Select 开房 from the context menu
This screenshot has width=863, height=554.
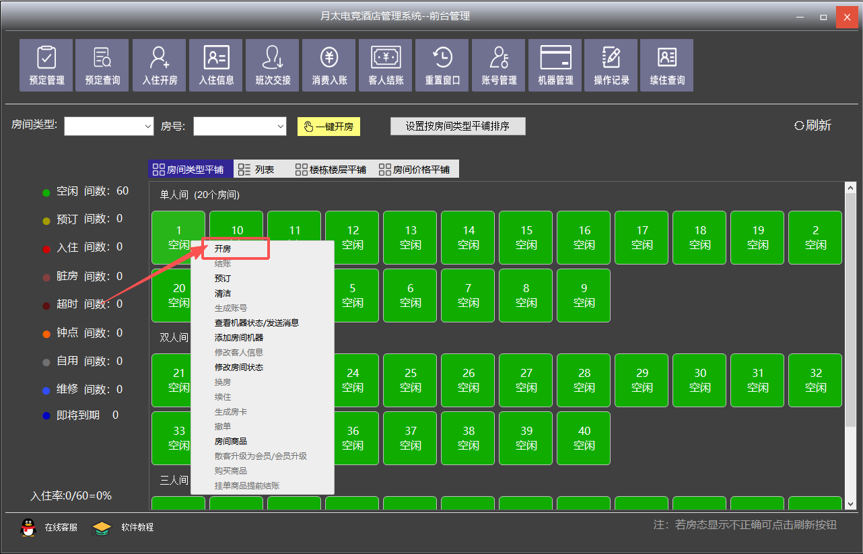point(223,249)
